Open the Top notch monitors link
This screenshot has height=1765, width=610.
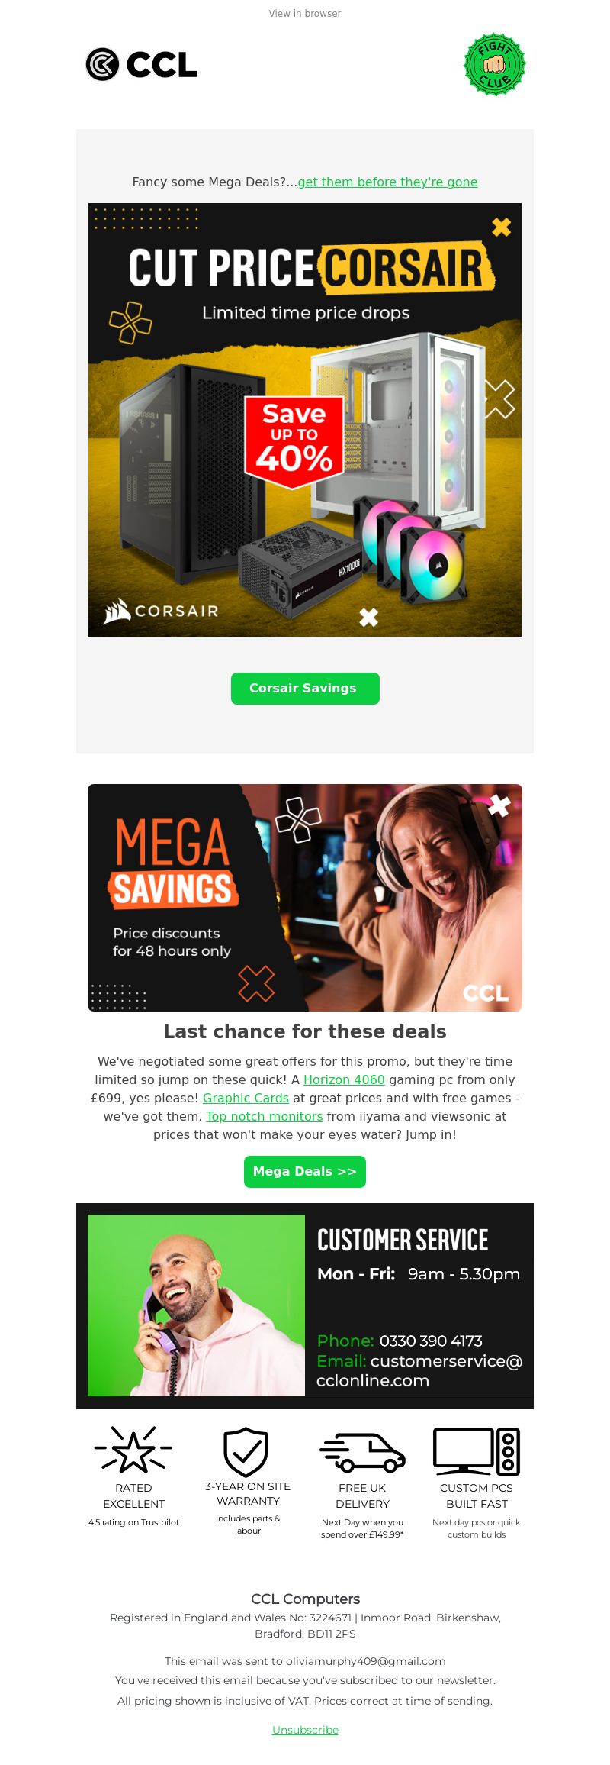point(265,1116)
